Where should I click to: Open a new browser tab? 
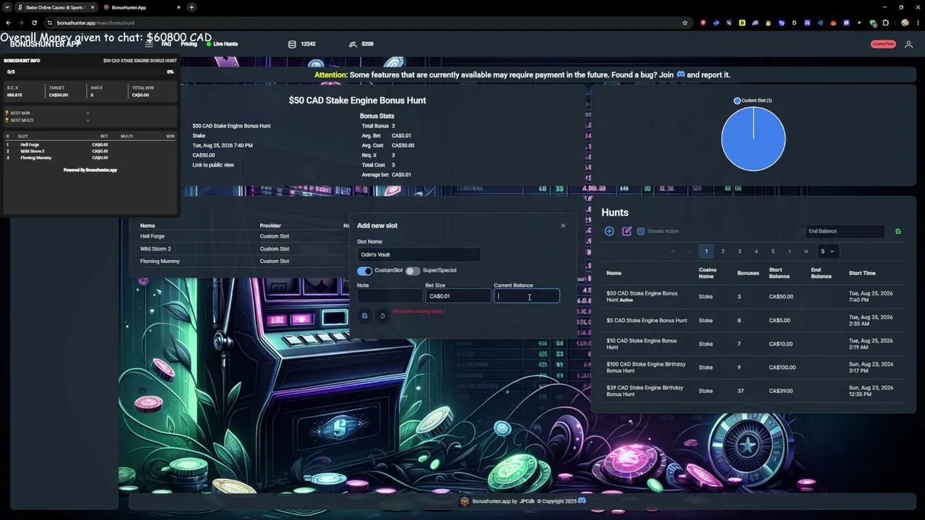(x=192, y=7)
